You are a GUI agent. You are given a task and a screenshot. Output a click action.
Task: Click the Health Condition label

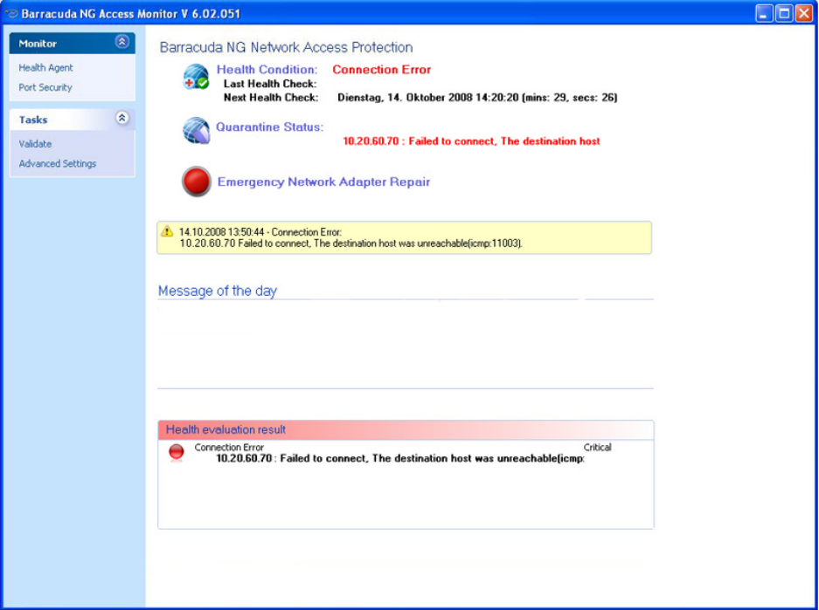[267, 69]
